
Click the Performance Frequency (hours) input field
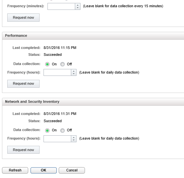pyautogui.click(x=57, y=73)
